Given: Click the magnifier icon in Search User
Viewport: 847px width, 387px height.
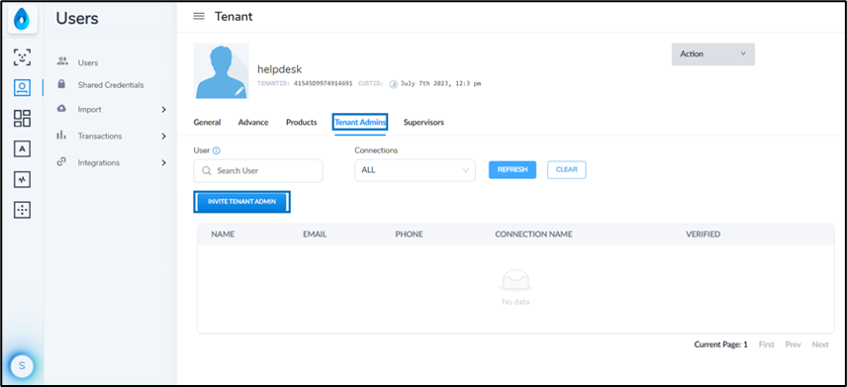Looking at the screenshot, I should (x=207, y=171).
